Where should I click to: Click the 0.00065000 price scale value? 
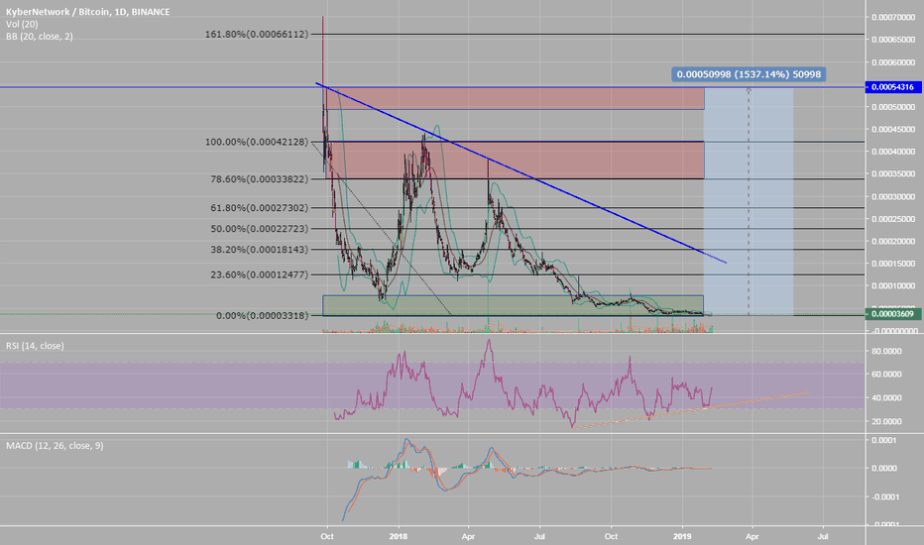click(x=893, y=40)
